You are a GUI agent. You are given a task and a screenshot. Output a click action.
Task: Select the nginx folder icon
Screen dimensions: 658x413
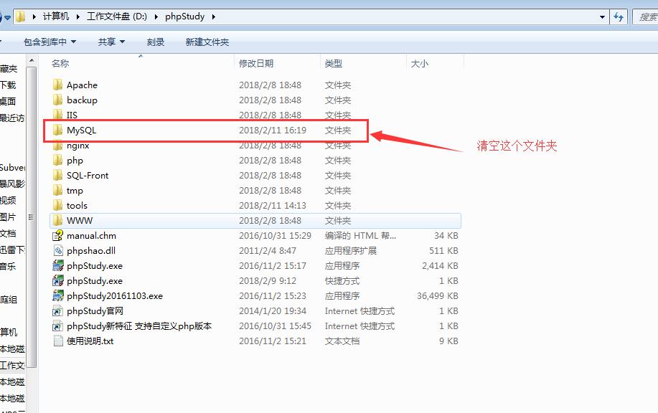[x=57, y=146]
